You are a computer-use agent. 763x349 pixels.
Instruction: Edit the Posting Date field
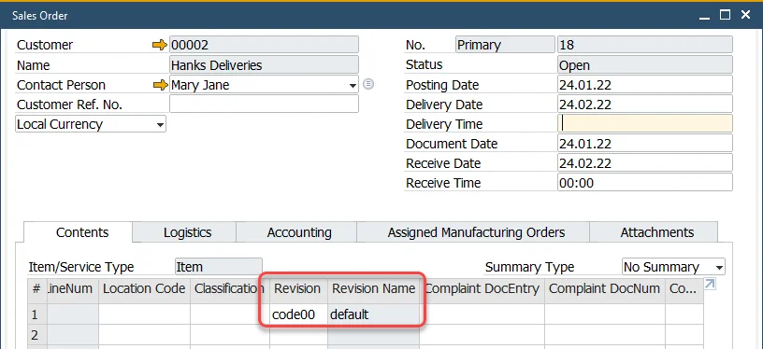pos(645,85)
